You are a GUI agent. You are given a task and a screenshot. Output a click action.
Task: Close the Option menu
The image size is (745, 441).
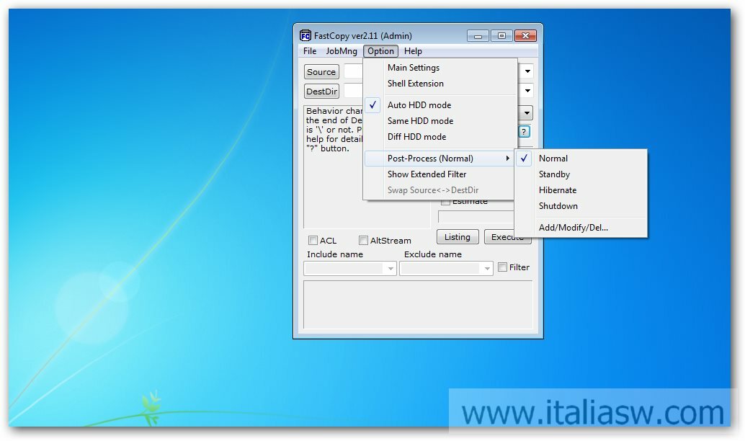click(x=380, y=51)
